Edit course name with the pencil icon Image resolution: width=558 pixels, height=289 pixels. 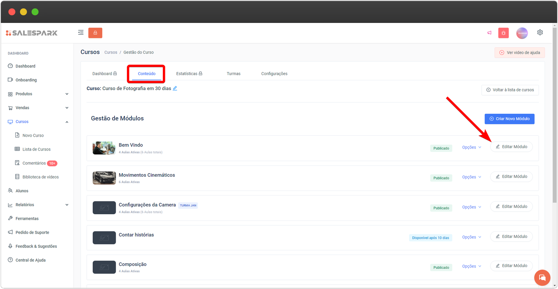pyautogui.click(x=175, y=88)
